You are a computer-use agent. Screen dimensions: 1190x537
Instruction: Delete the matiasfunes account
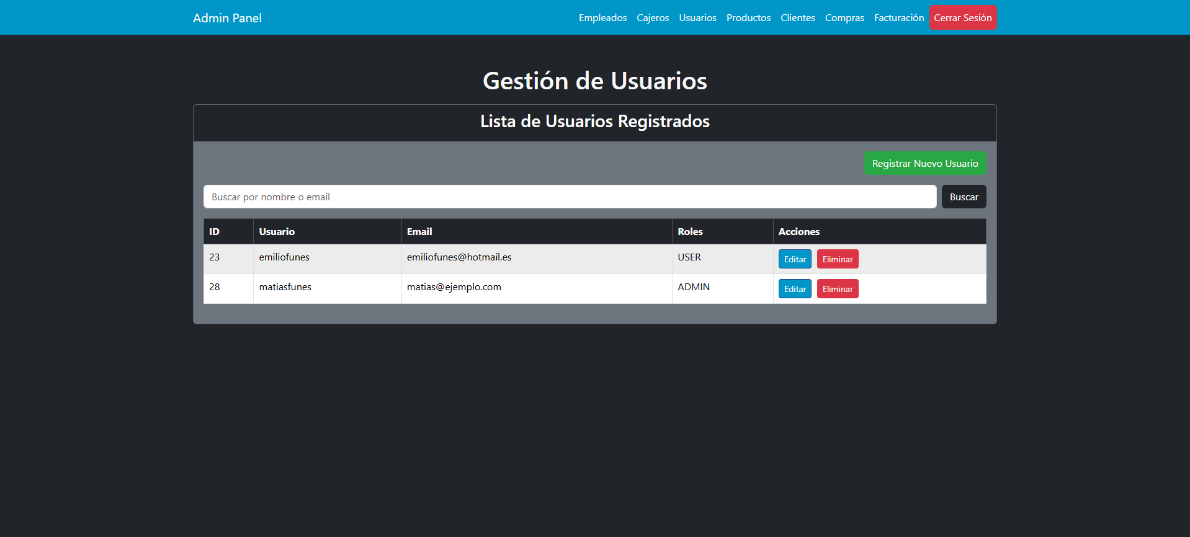[837, 289]
